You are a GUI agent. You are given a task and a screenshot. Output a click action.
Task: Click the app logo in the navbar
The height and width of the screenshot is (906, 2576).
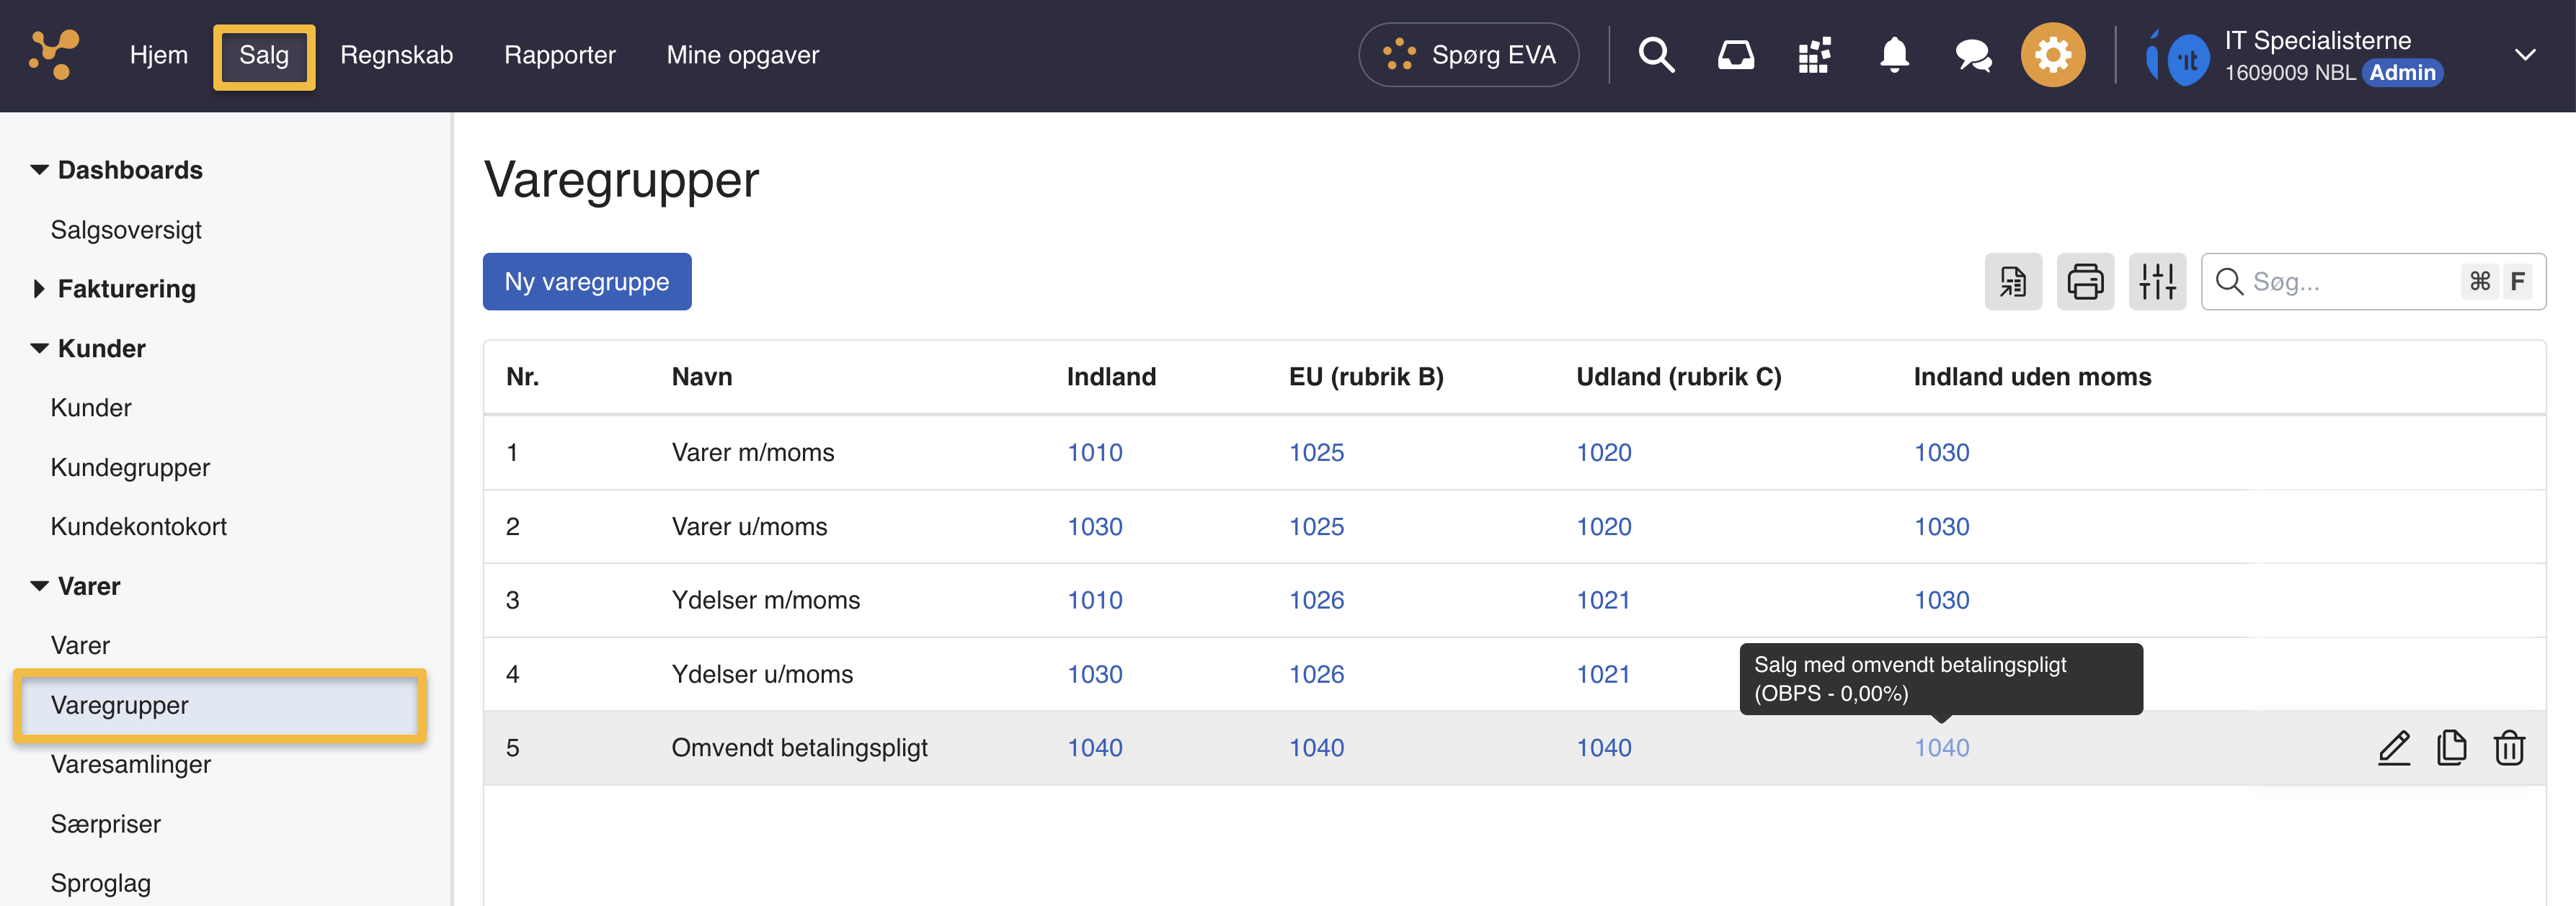point(54,54)
